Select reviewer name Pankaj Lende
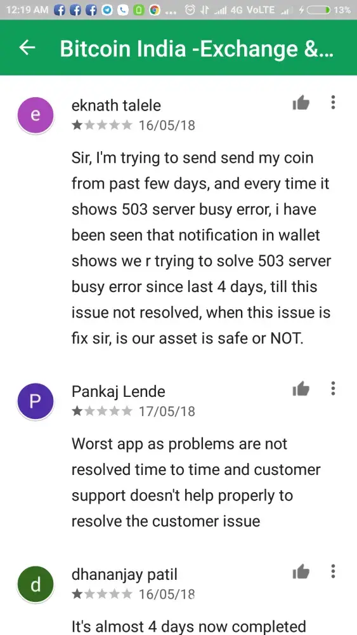 coord(119,392)
